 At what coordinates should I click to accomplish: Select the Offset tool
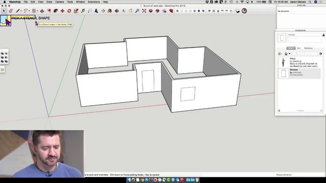[x=49, y=11]
